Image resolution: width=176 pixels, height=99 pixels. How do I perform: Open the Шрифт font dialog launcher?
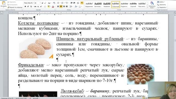(x=55, y=10)
